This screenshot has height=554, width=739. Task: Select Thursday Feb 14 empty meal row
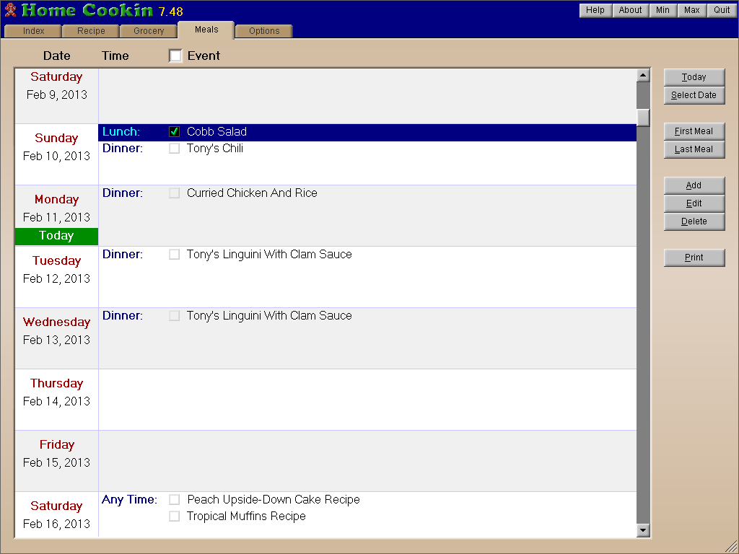pos(367,400)
